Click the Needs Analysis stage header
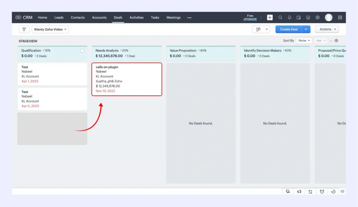358x207 pixels. tap(127, 53)
